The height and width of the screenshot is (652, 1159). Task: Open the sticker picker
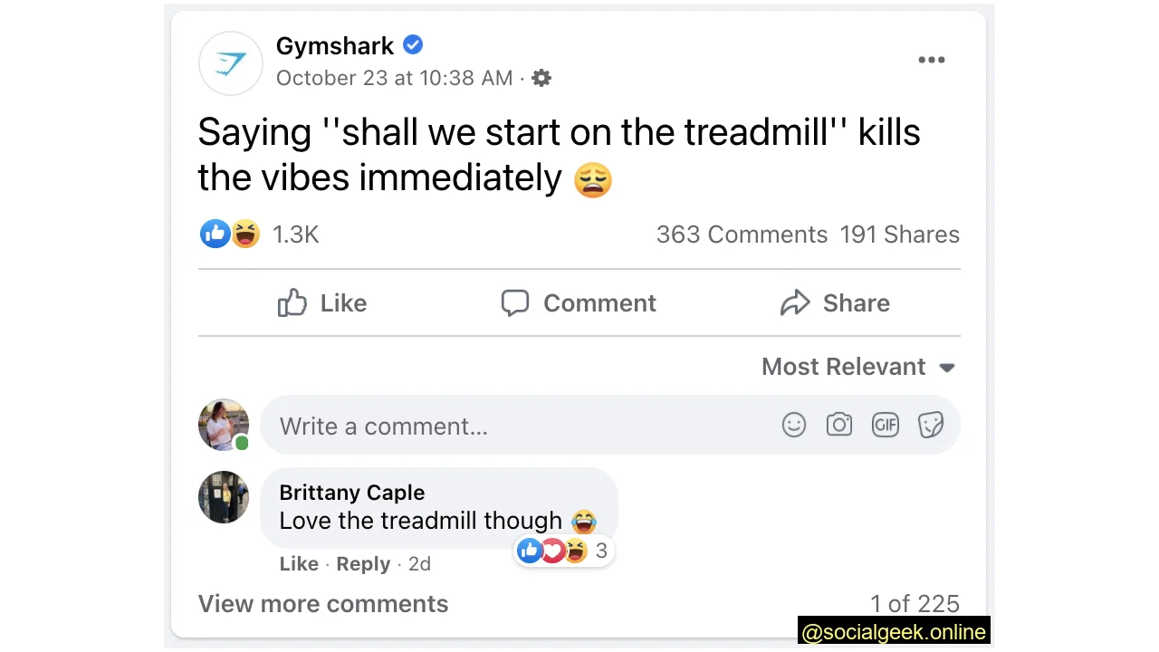click(931, 425)
